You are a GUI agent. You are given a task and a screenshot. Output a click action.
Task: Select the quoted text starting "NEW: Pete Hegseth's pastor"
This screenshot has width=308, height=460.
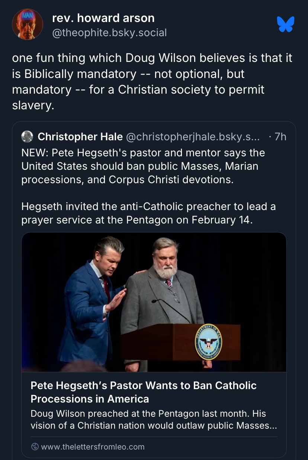click(143, 166)
